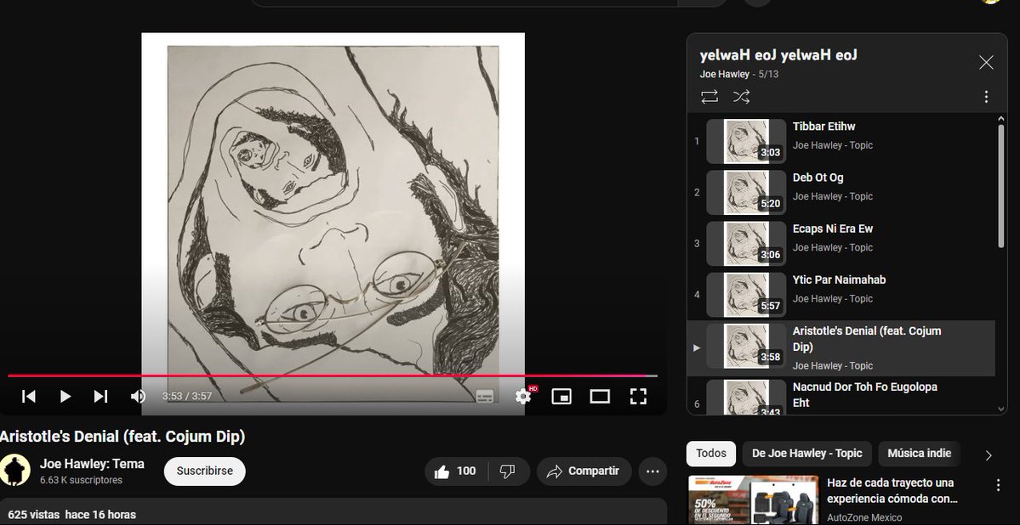Click thumbnail of Ytic Par Naimahab
The height and width of the screenshot is (525, 1020).
tap(746, 295)
